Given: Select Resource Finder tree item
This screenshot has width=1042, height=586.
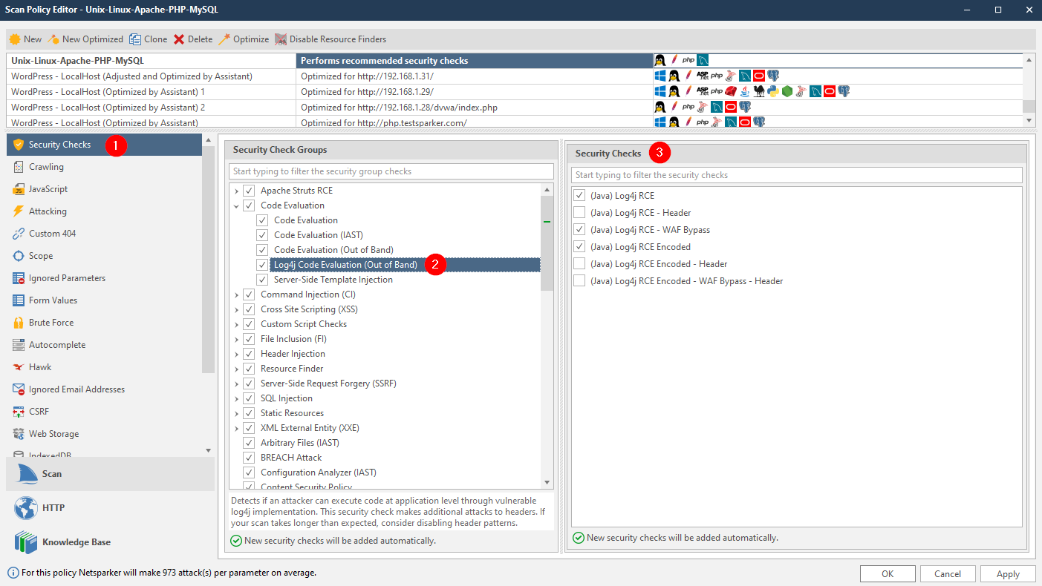Looking at the screenshot, I should coord(292,369).
